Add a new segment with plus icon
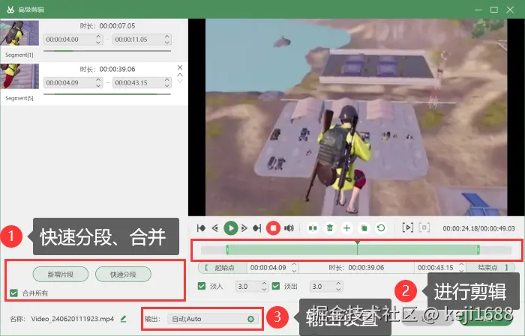This screenshot has height=336, width=525. pos(346,228)
